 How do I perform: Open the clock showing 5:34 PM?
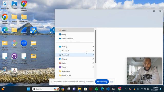click(x=155, y=89)
